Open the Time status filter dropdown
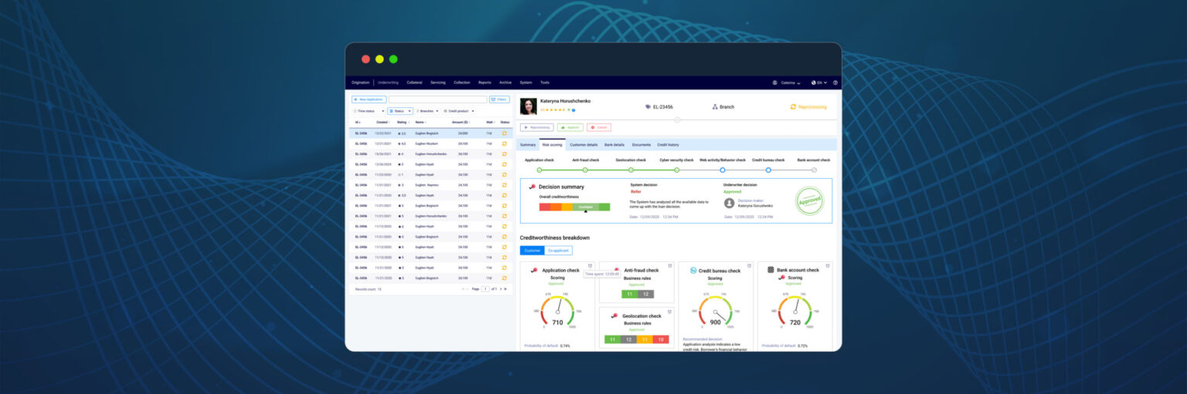The width and height of the screenshot is (1187, 394). pos(368,111)
